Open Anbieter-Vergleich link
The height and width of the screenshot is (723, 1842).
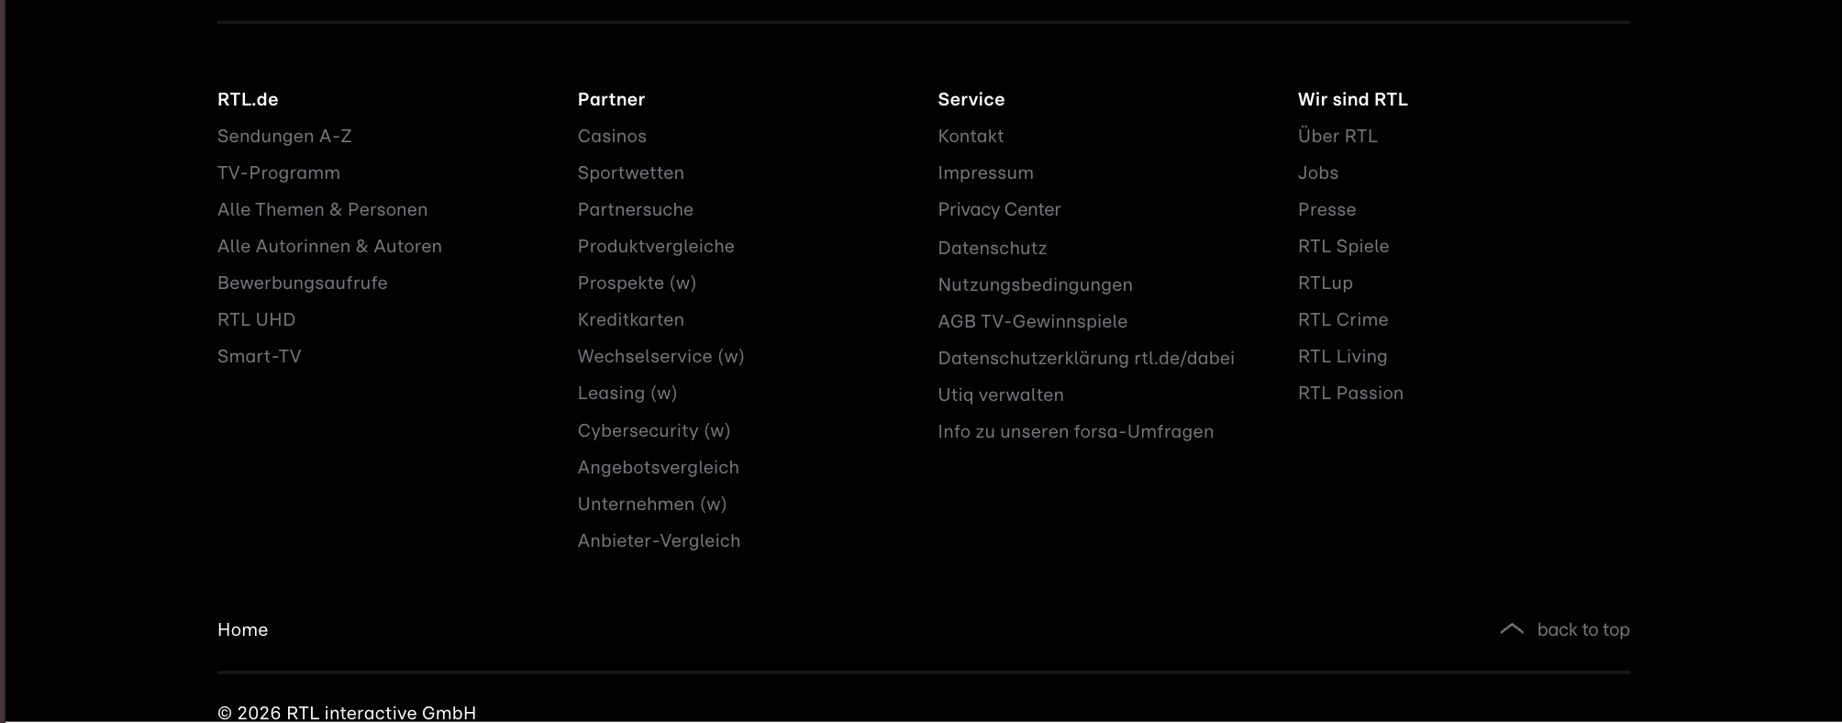click(659, 540)
